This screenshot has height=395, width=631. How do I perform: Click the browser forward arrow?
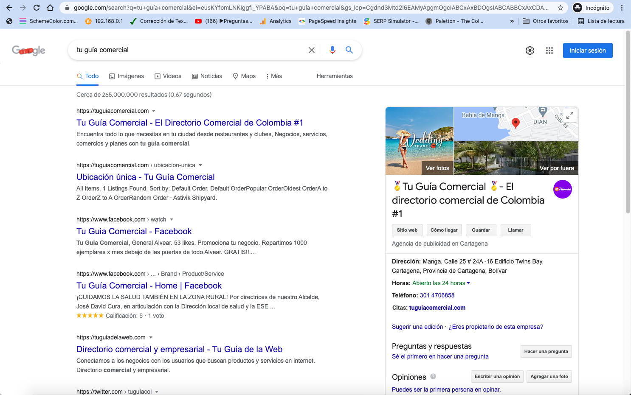(23, 8)
